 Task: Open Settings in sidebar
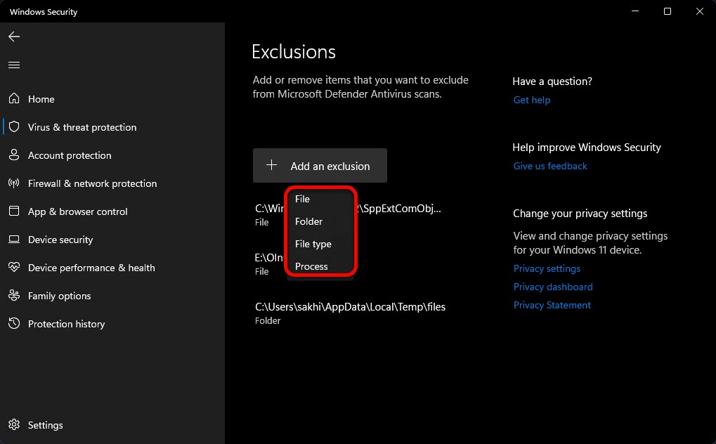112,425
